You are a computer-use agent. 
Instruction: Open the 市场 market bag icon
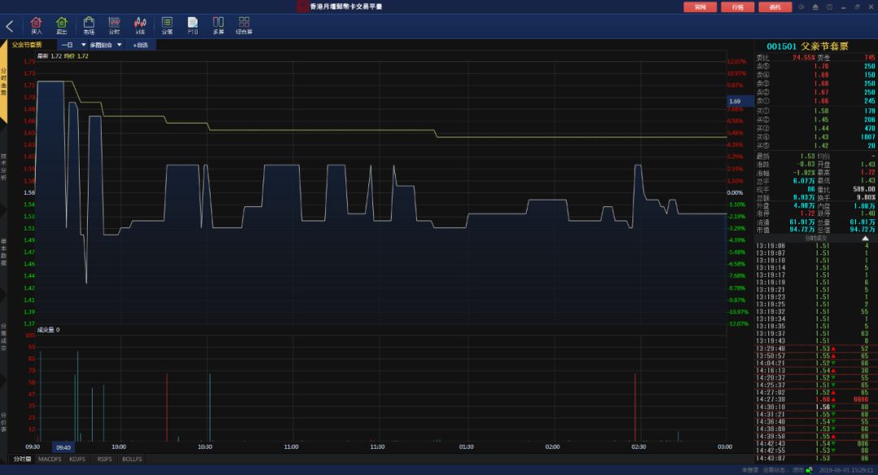[89, 25]
